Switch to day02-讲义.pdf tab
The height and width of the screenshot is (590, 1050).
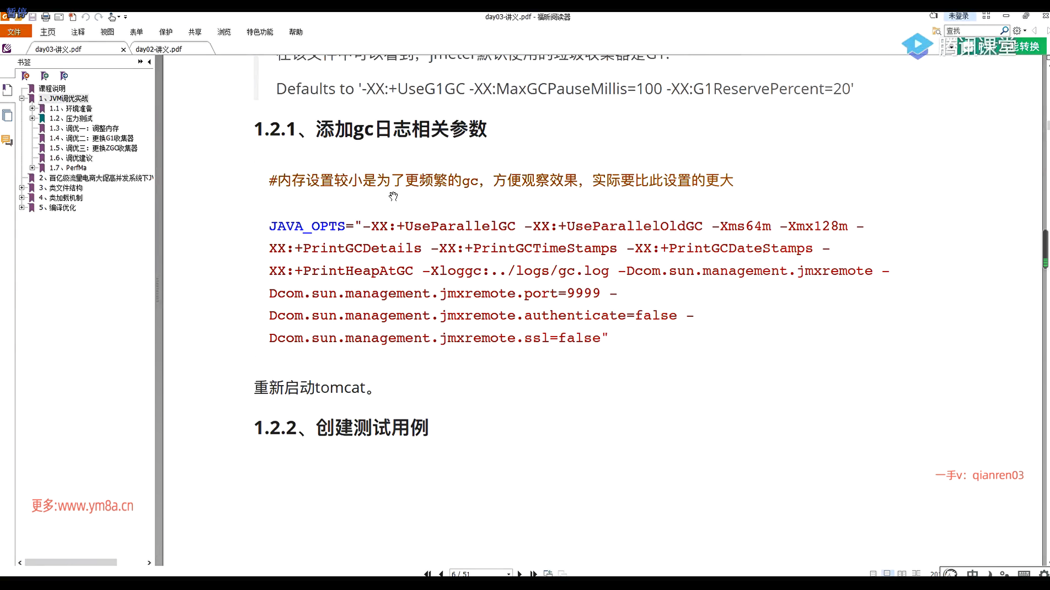point(159,49)
